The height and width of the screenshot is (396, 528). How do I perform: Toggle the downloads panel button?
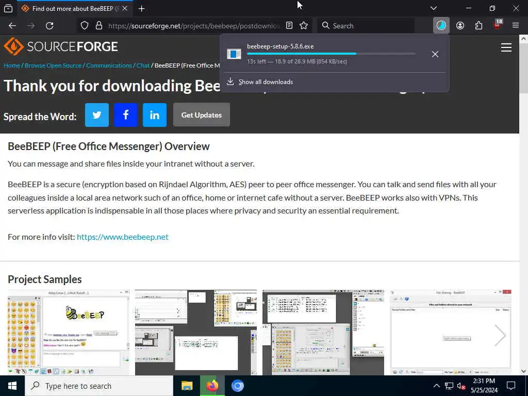(441, 26)
